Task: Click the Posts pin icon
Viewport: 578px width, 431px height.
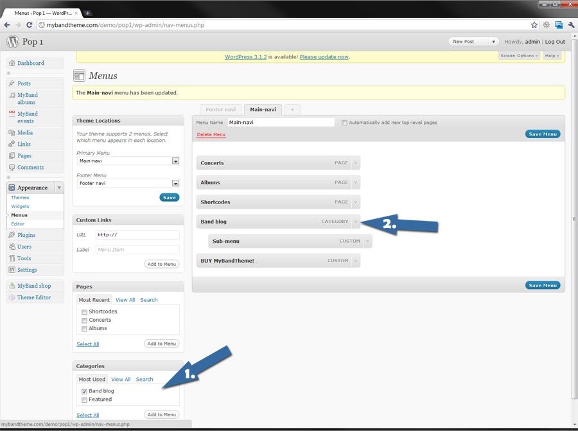Action: point(12,84)
